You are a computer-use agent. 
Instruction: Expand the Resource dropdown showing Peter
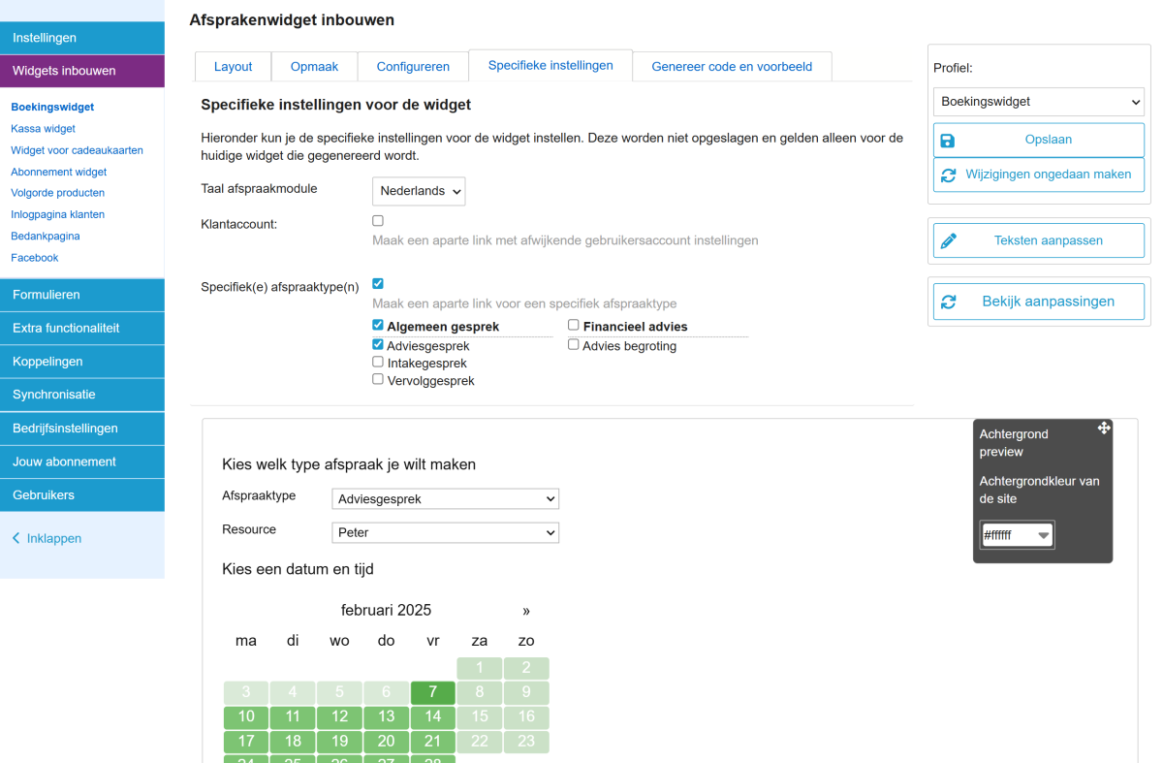click(446, 532)
